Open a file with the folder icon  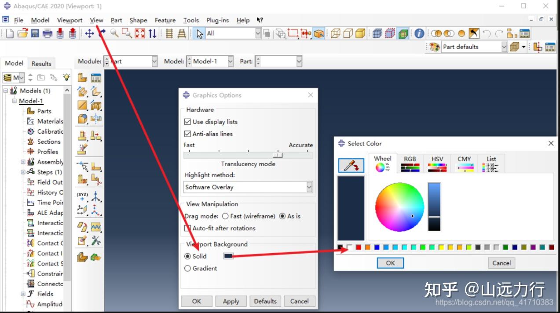[22, 33]
